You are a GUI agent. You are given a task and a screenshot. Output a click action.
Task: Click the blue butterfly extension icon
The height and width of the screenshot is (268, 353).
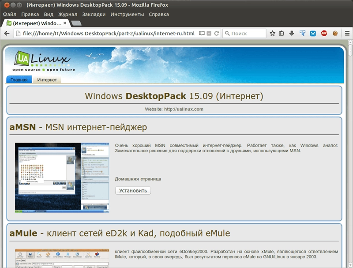[x=313, y=33]
